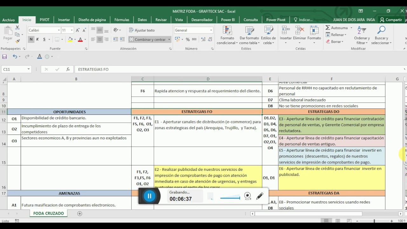
Task: Click the zoom slider in status bar
Action: [x=374, y=221]
